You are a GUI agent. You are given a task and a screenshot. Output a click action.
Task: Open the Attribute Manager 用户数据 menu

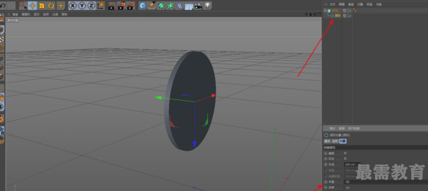point(354,128)
